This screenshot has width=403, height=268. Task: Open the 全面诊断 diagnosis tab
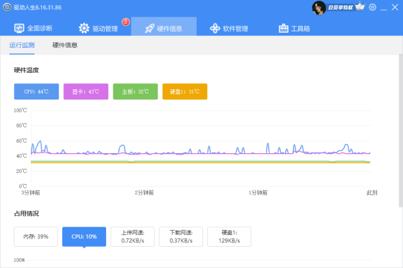33,28
